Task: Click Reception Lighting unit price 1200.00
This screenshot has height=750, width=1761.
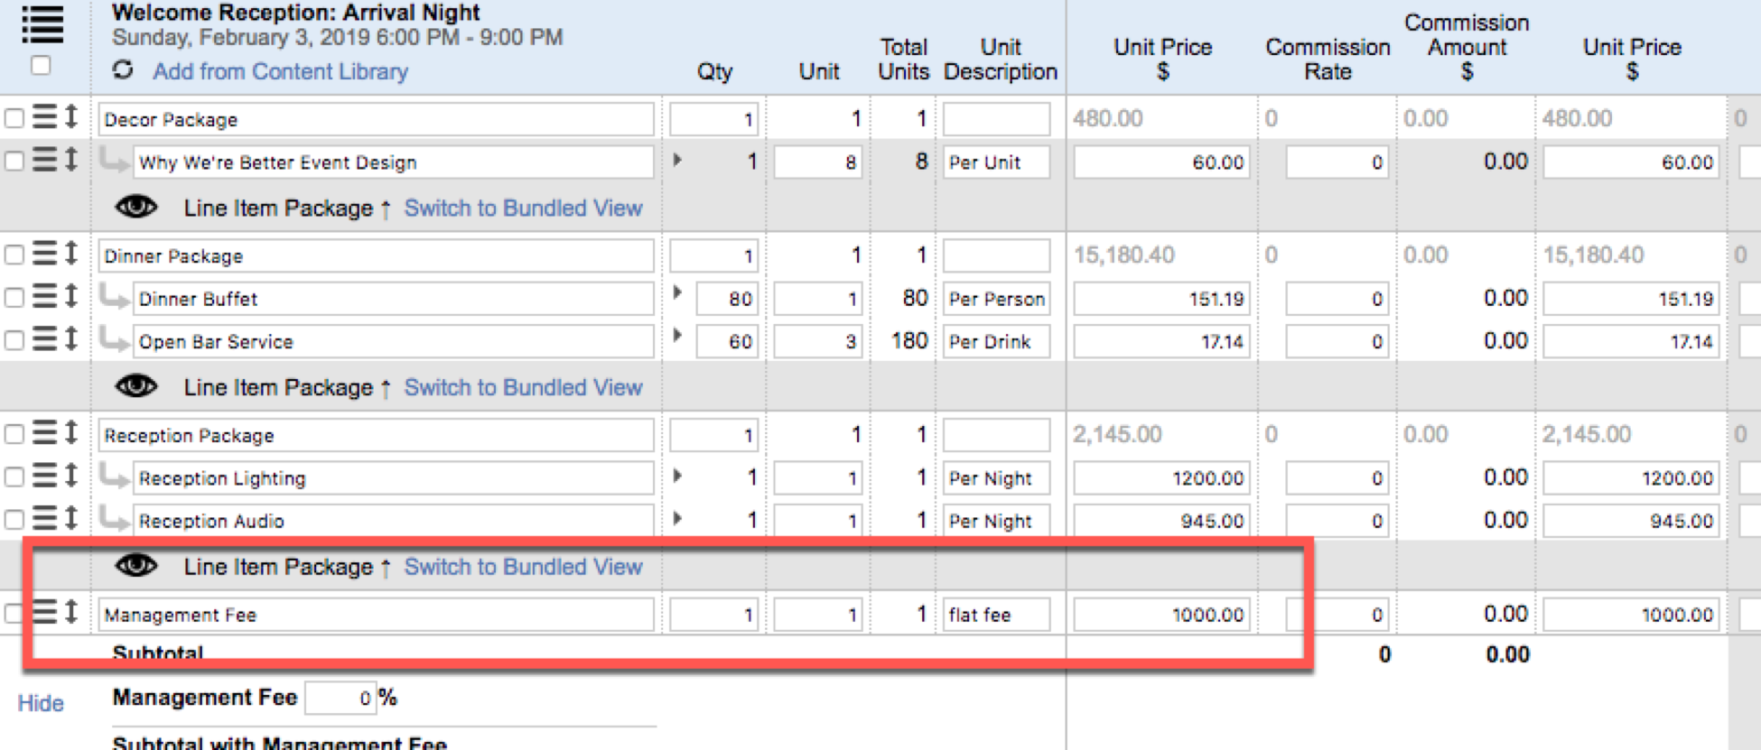Action: 1161,478
